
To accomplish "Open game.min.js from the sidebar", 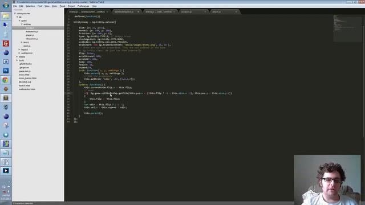I will click(x=25, y=71).
